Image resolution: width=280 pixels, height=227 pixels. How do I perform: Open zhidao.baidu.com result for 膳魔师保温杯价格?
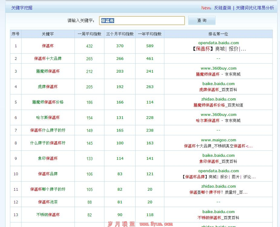[219, 99]
